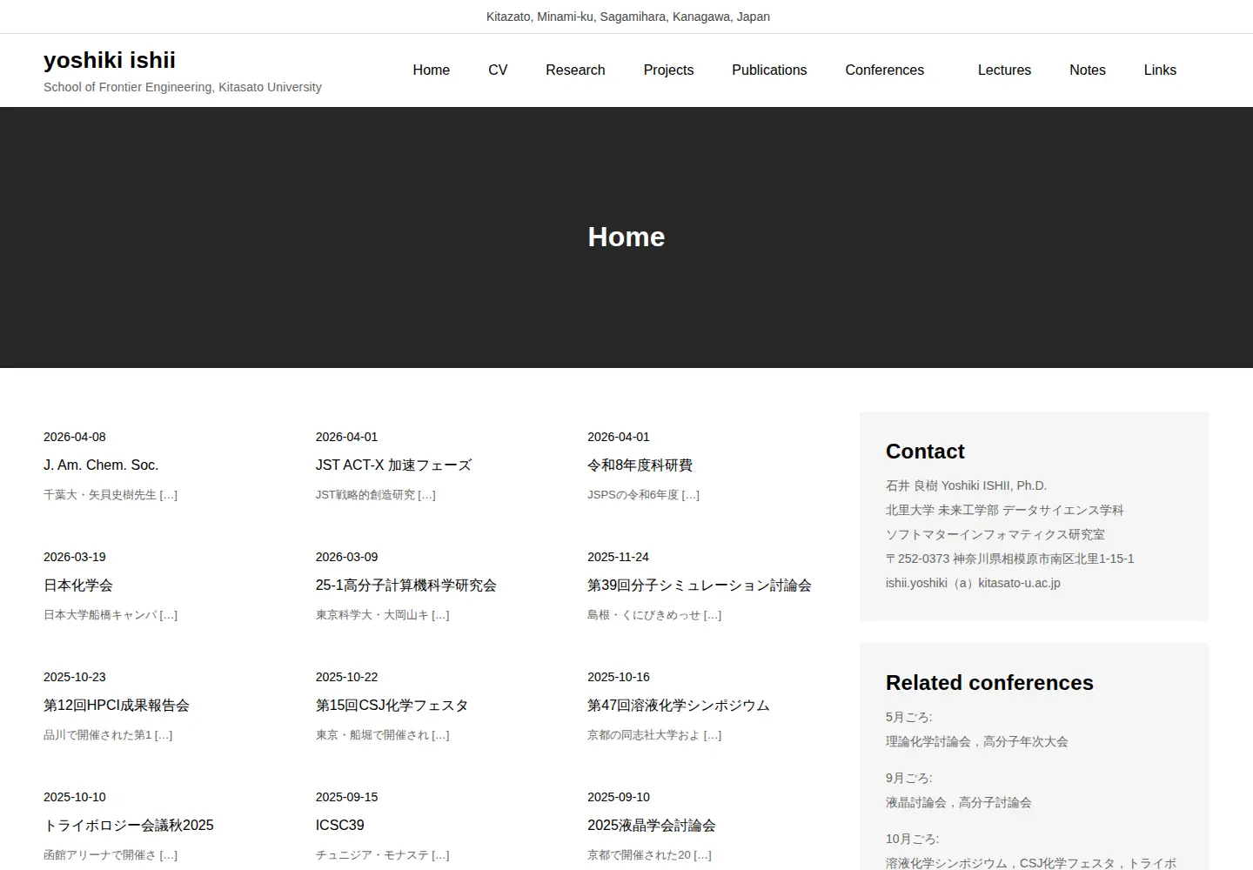The width and height of the screenshot is (1253, 870).
Task: Open the J. Am. Chem. Soc. post
Action: (101, 465)
